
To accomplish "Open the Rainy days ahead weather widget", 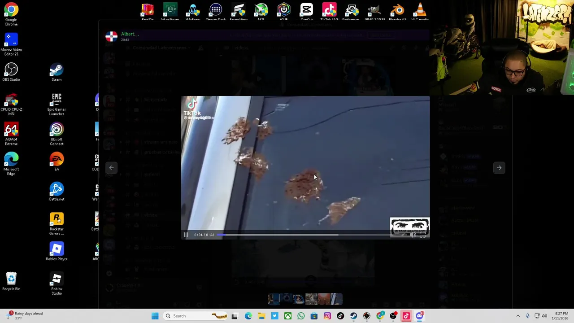I will (25, 316).
